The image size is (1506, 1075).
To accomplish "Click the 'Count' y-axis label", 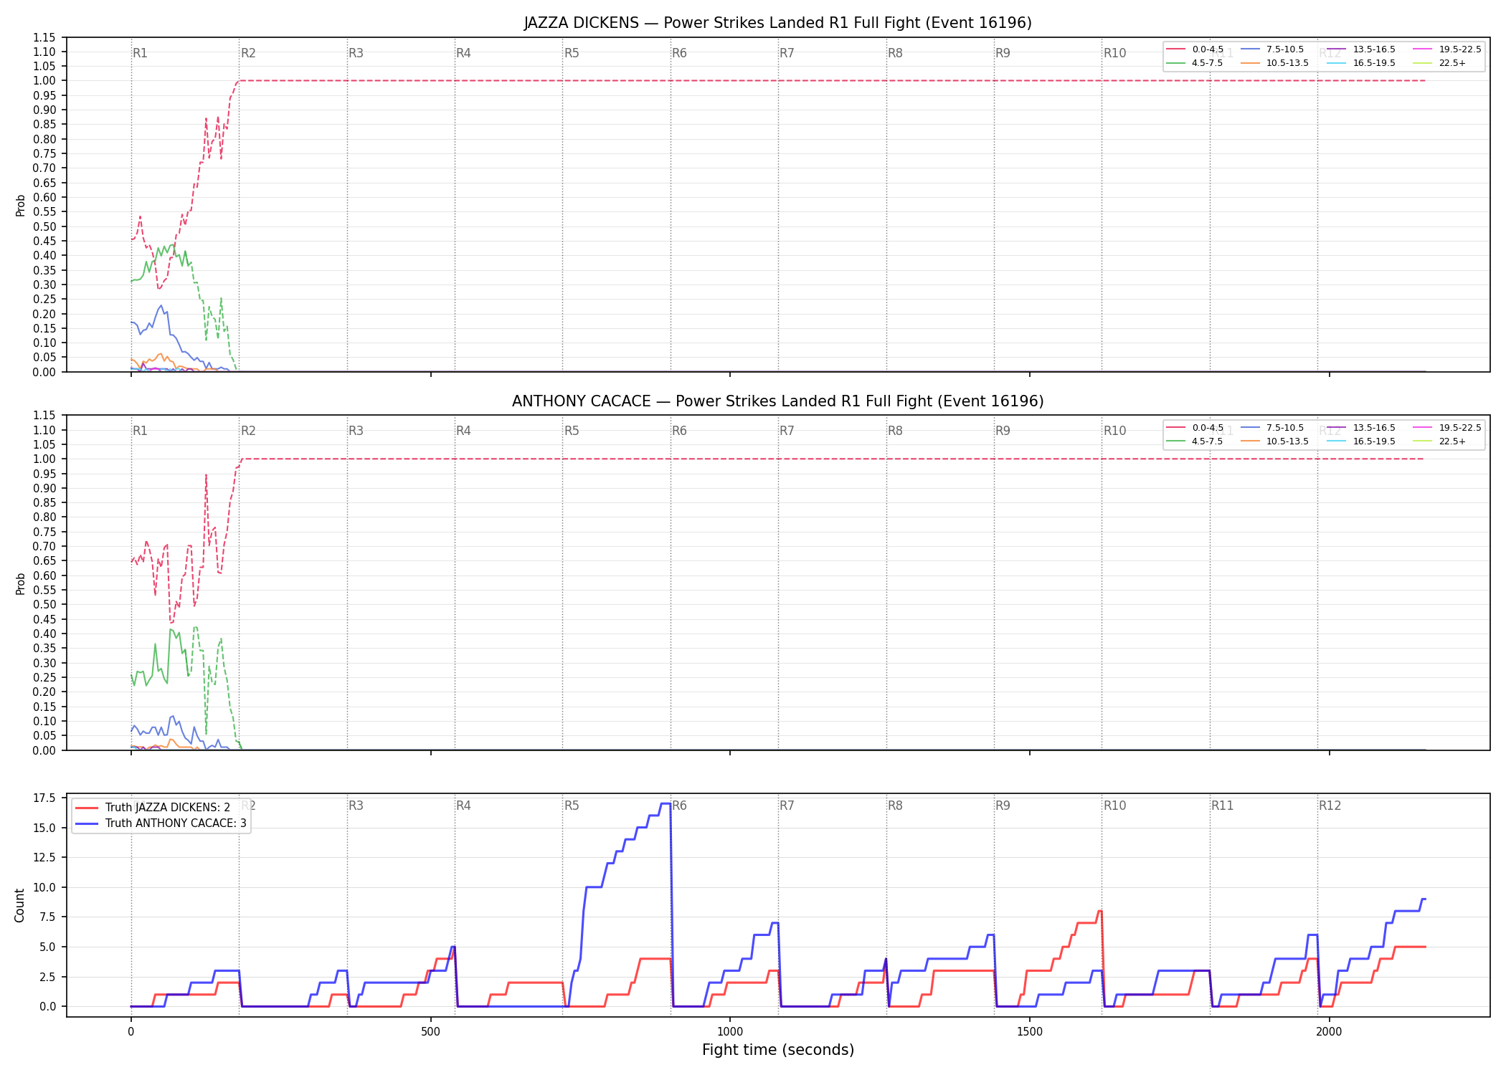I will pyautogui.click(x=19, y=905).
